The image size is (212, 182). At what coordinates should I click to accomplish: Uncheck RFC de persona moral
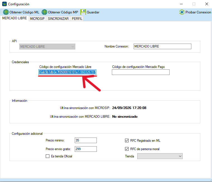click(127, 149)
